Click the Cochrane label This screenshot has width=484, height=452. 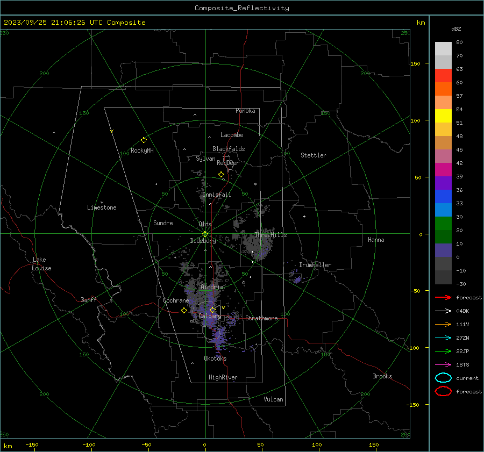pos(176,300)
